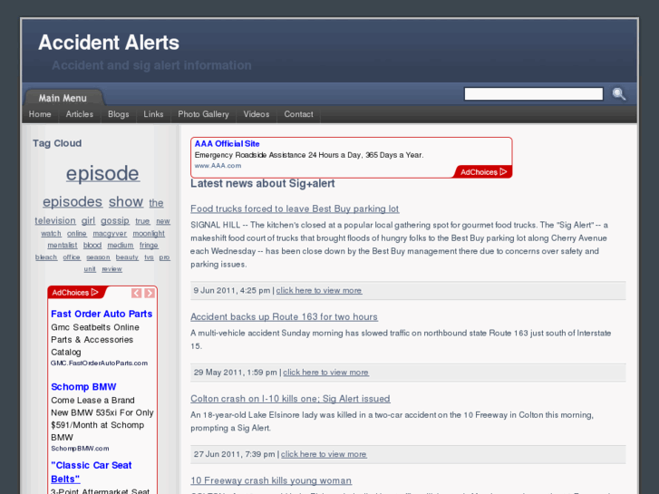Screen dimensions: 659x494
Task: Click the 'blood' tag
Action: 92,245
